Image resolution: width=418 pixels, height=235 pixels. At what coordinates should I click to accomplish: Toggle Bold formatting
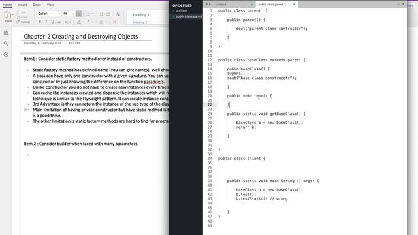pyautogui.click(x=40, y=22)
